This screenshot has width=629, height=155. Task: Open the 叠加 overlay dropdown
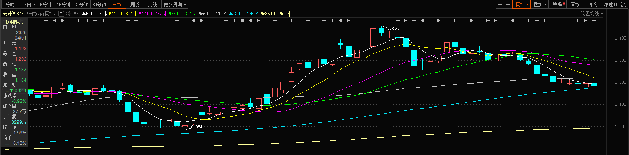click(x=540, y=5)
